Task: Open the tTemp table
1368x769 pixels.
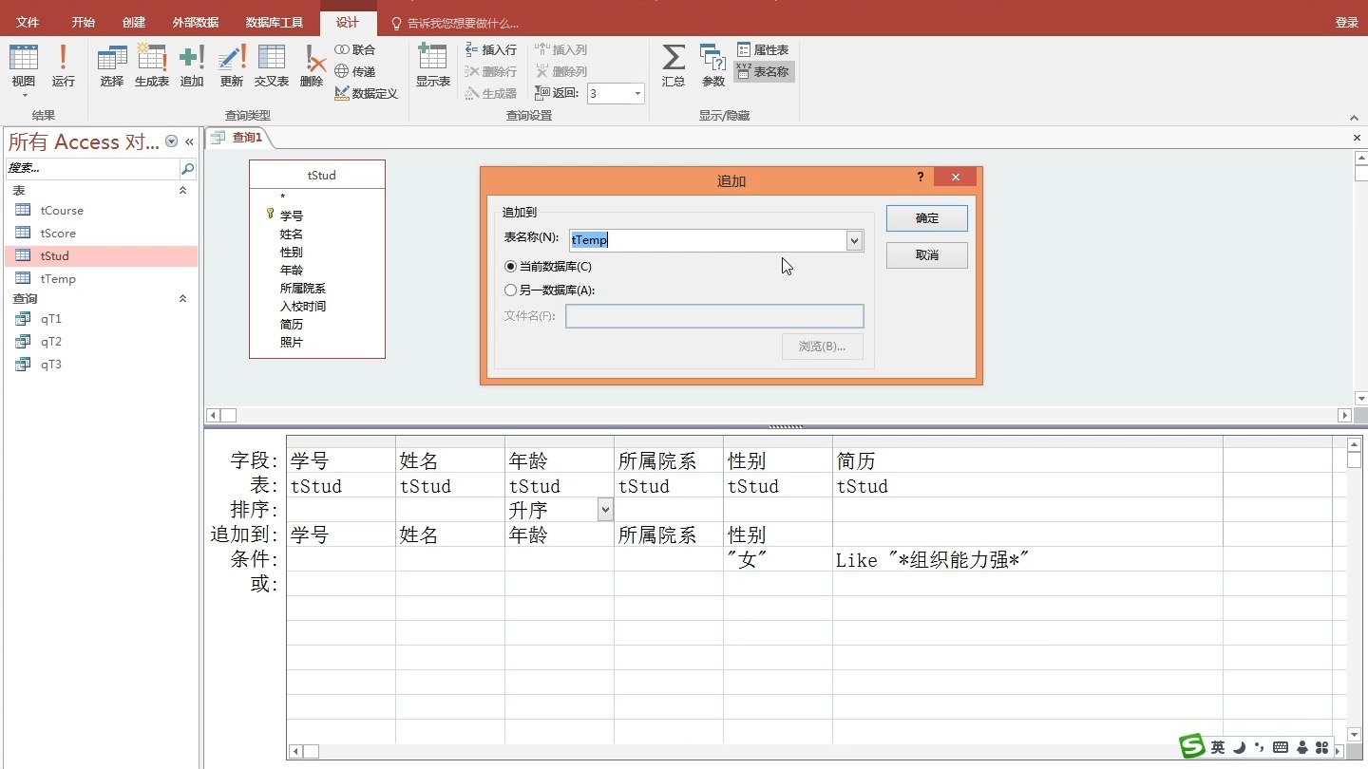Action: tap(58, 279)
